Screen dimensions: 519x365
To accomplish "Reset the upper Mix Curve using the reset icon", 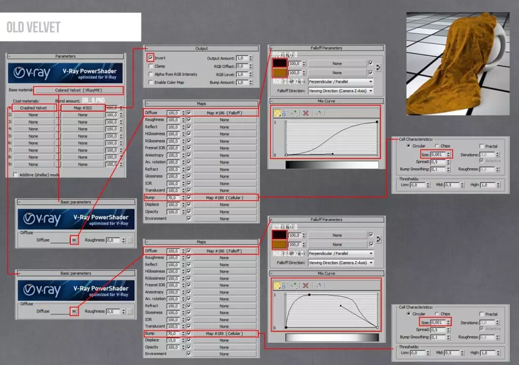I will tap(318, 113).
